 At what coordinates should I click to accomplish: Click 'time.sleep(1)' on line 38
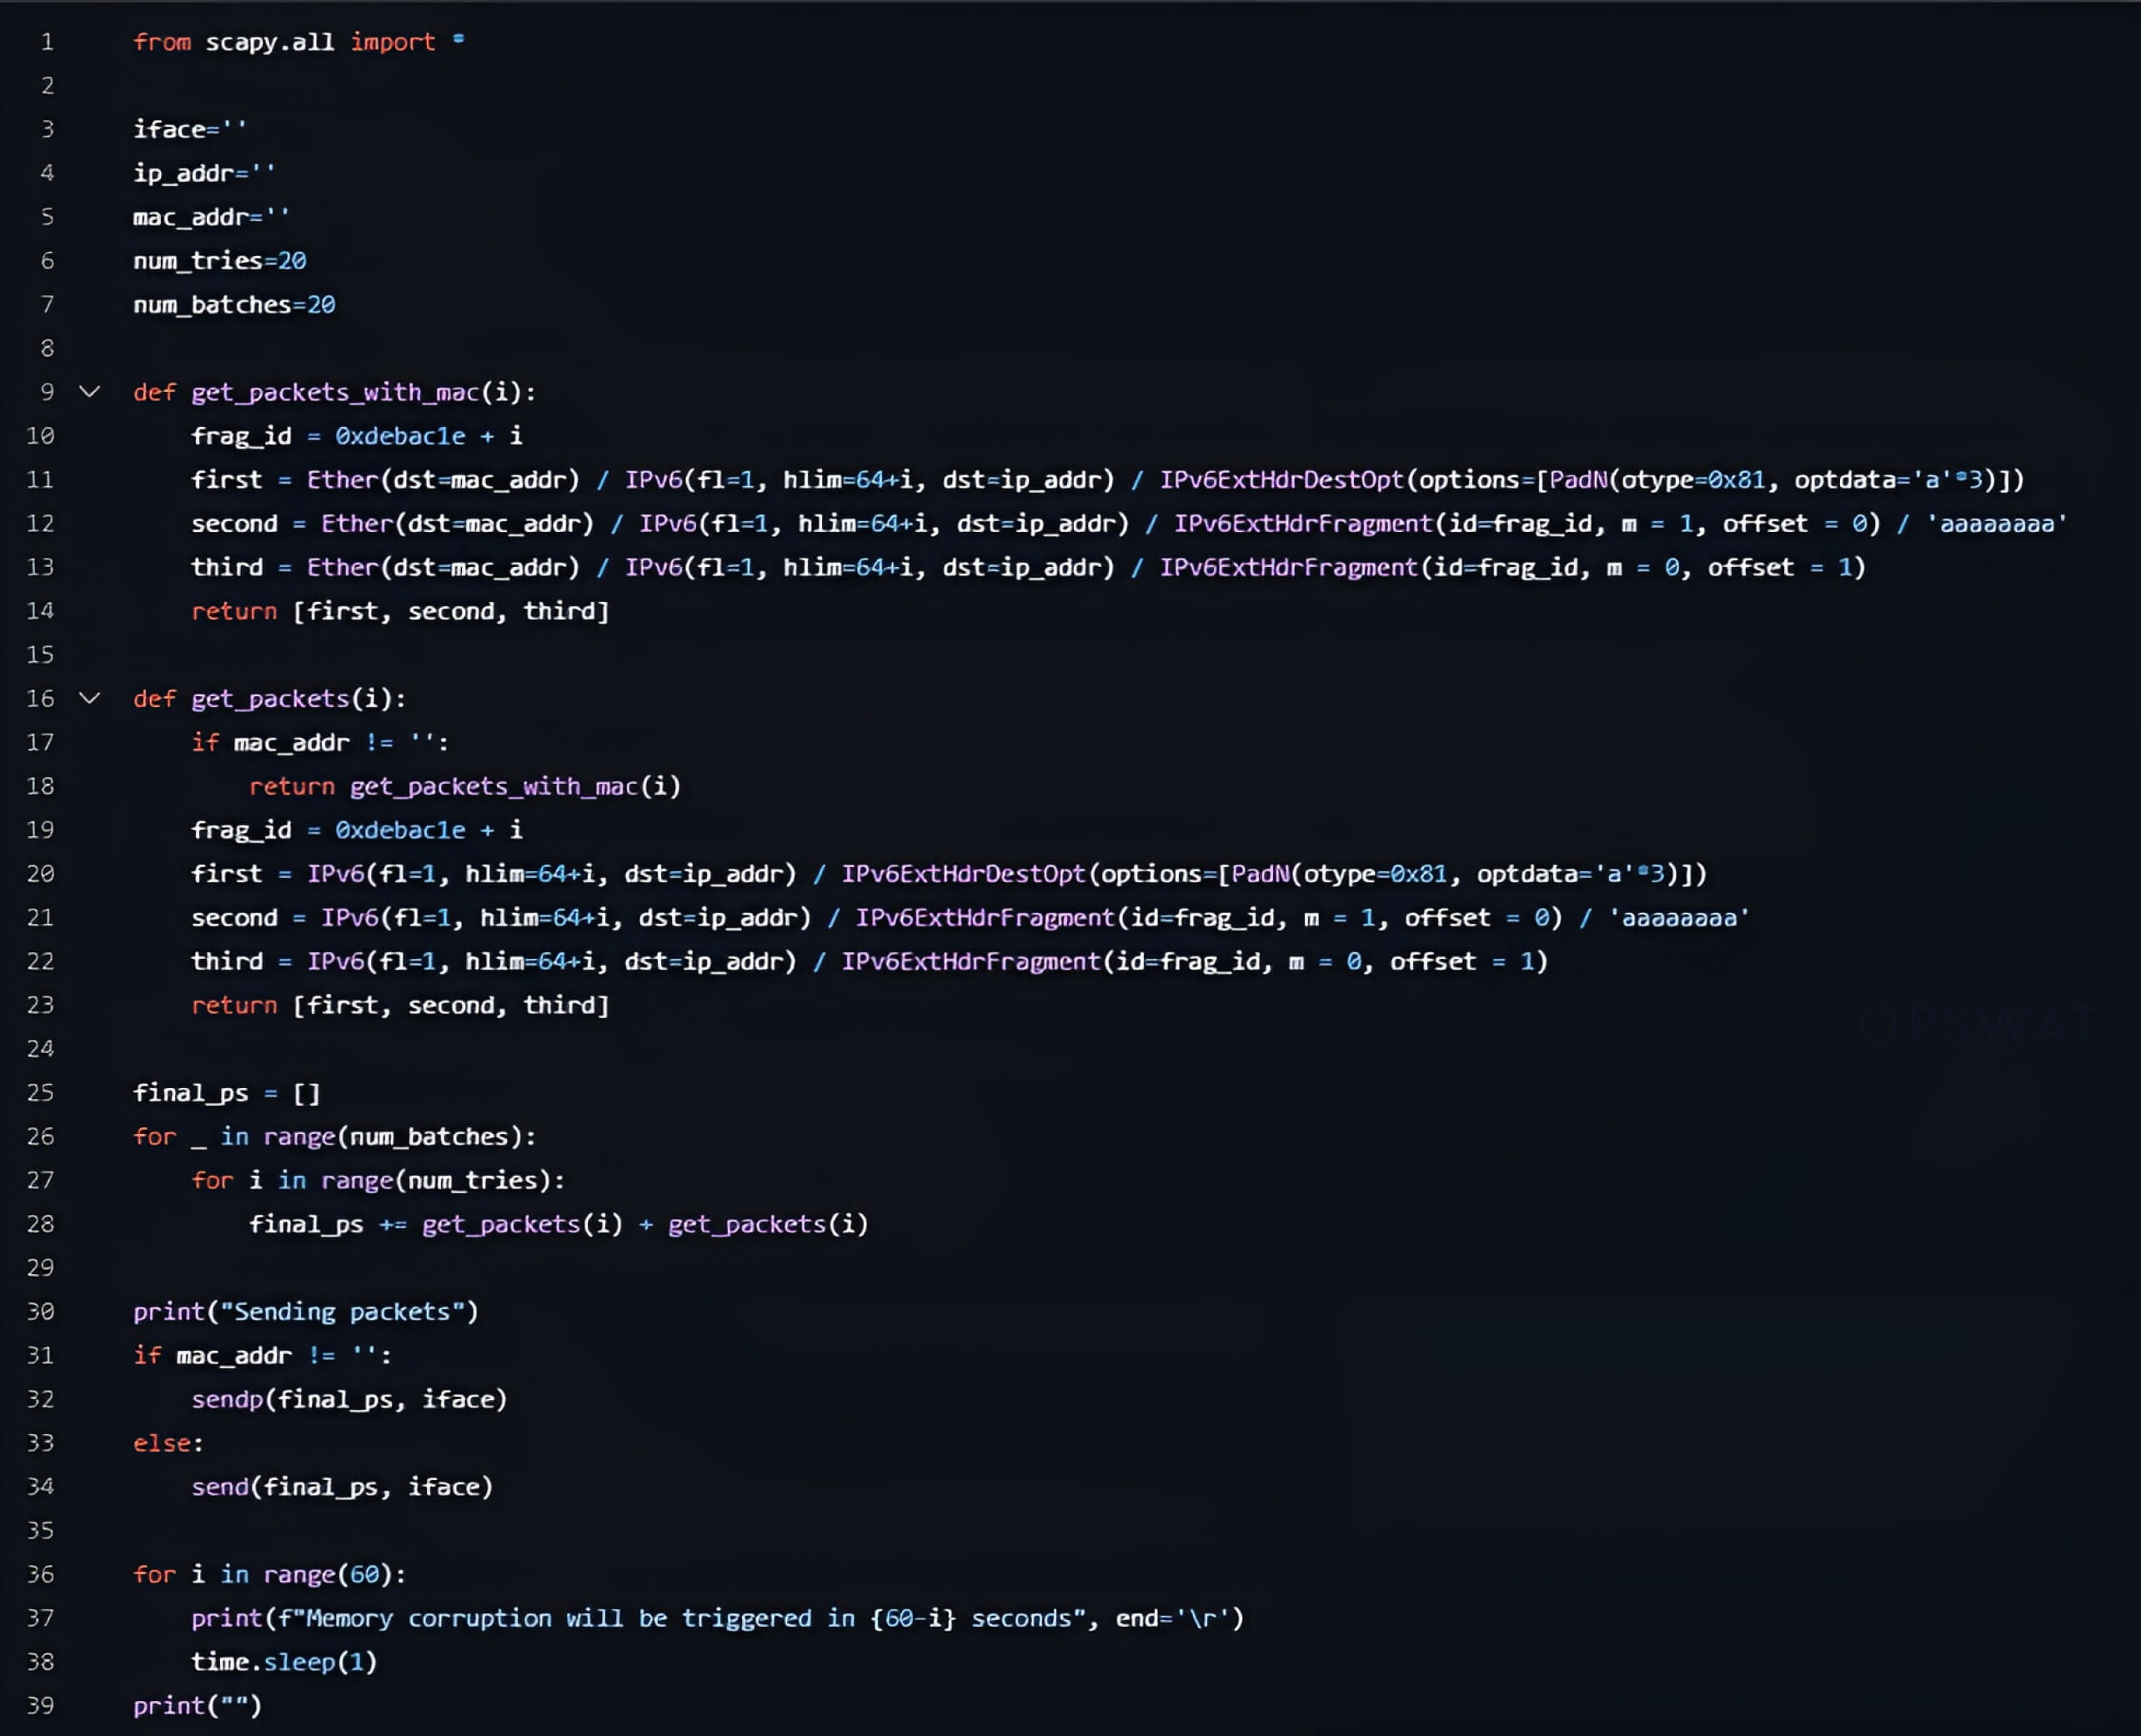[284, 1661]
